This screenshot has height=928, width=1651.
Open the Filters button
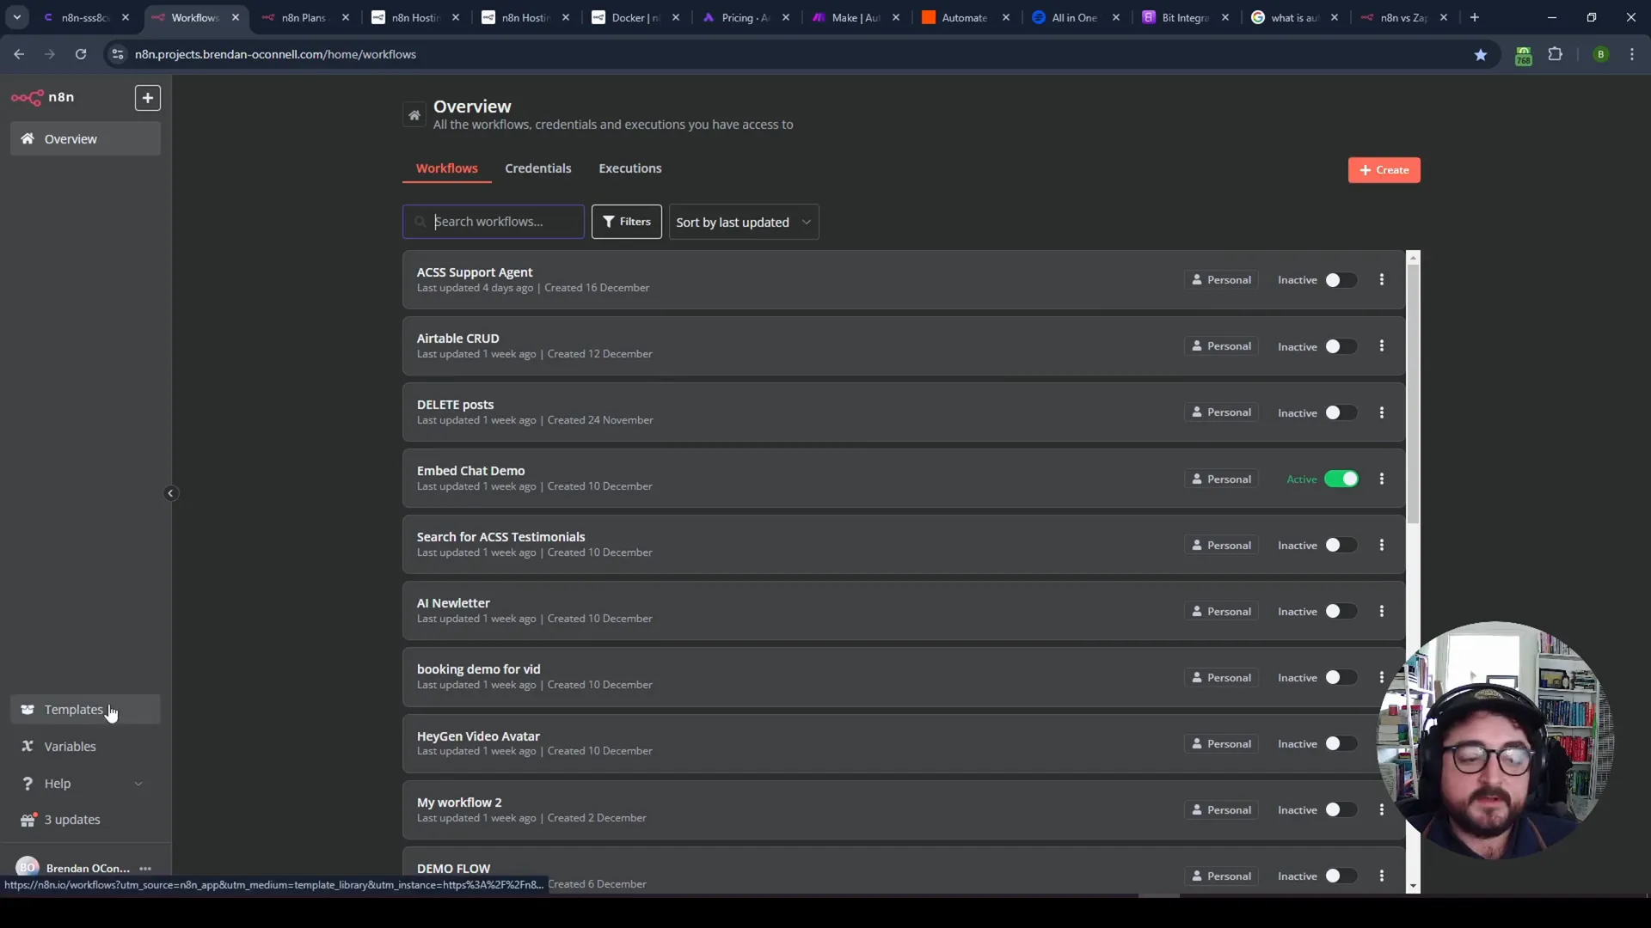(627, 222)
